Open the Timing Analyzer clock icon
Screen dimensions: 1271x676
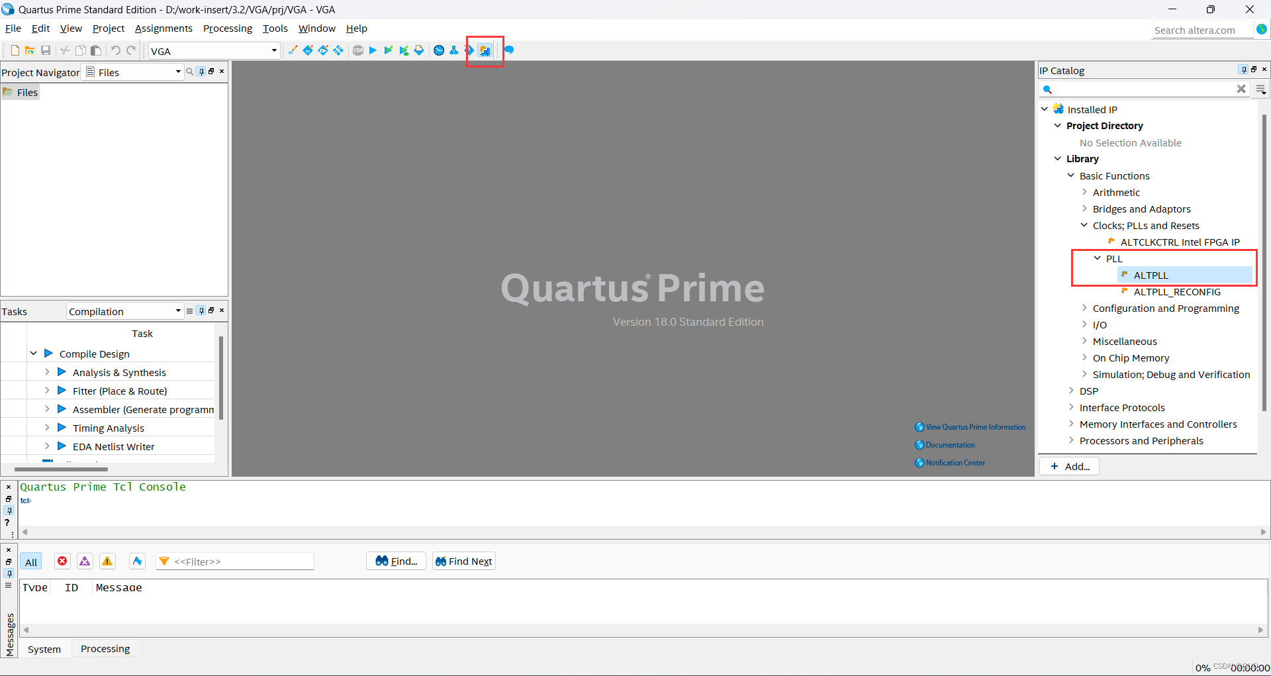click(439, 50)
